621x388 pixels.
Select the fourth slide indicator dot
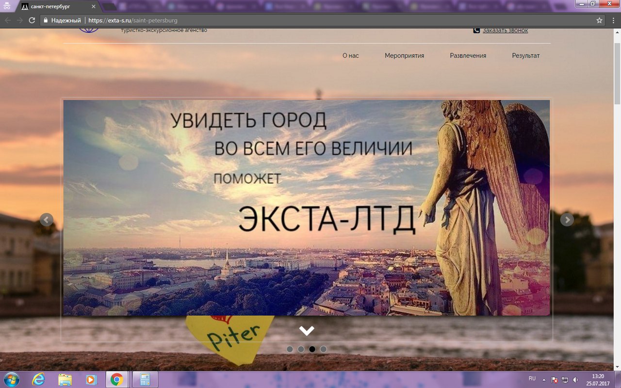point(324,349)
